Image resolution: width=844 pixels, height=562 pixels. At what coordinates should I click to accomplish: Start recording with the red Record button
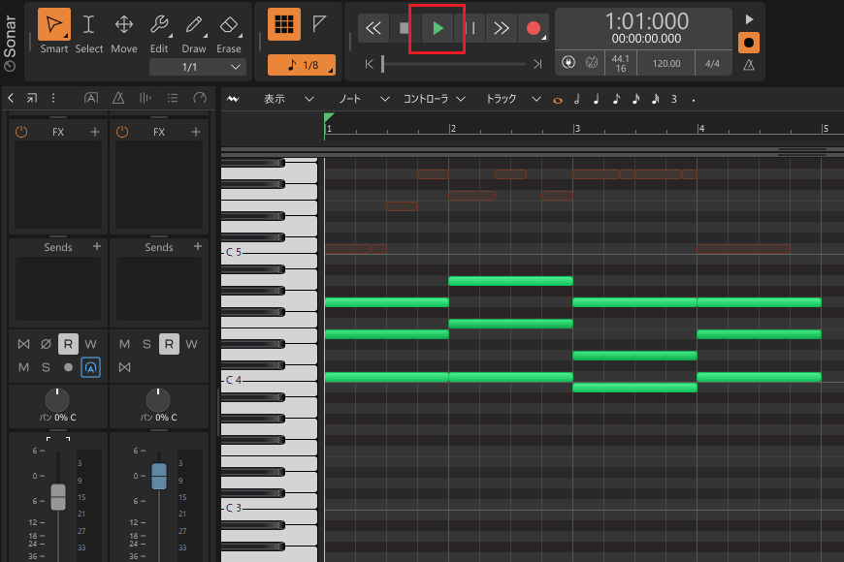533,28
